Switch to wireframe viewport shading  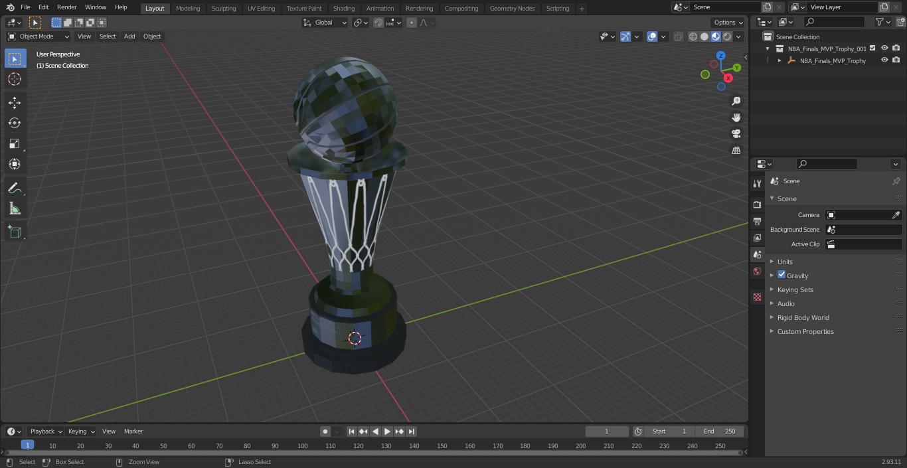pos(693,37)
